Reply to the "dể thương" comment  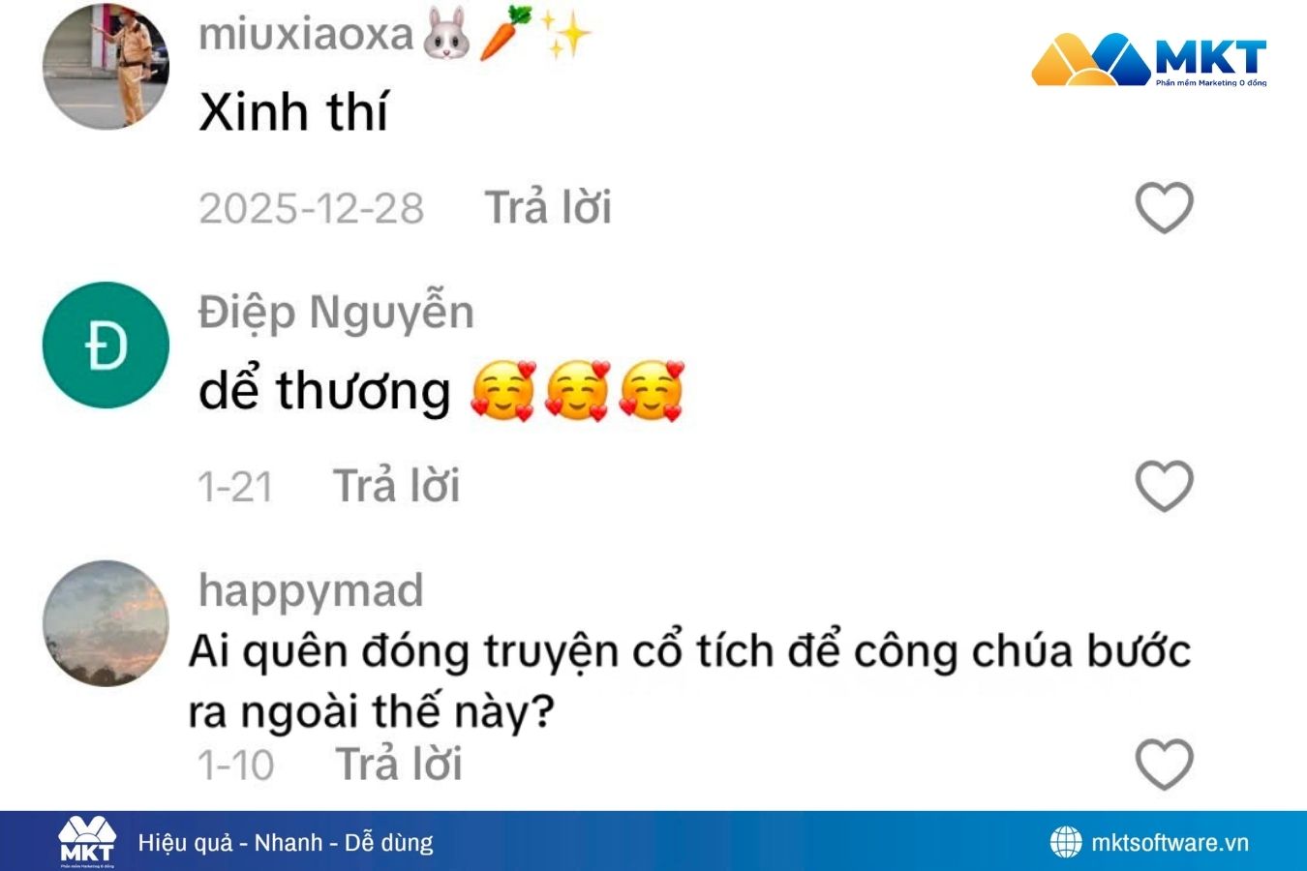click(x=396, y=486)
